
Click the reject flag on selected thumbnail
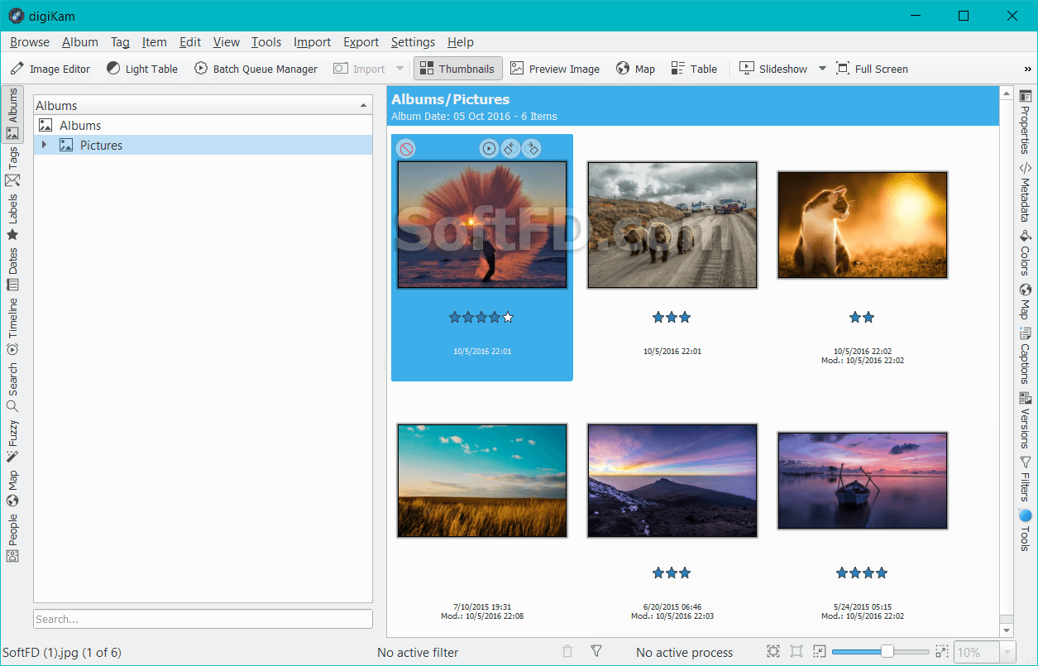tap(405, 149)
